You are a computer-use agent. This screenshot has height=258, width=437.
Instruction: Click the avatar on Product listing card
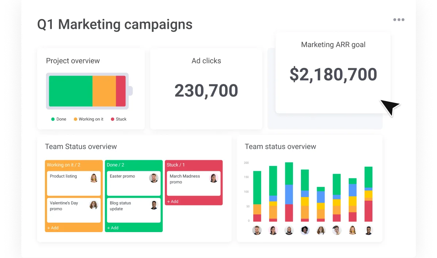(94, 178)
